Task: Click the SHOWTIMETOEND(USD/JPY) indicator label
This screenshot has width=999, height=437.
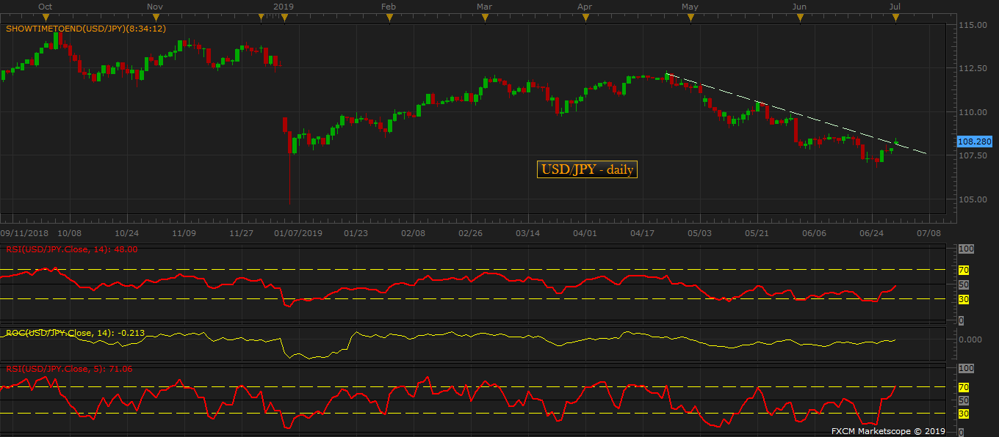Action: (86, 29)
